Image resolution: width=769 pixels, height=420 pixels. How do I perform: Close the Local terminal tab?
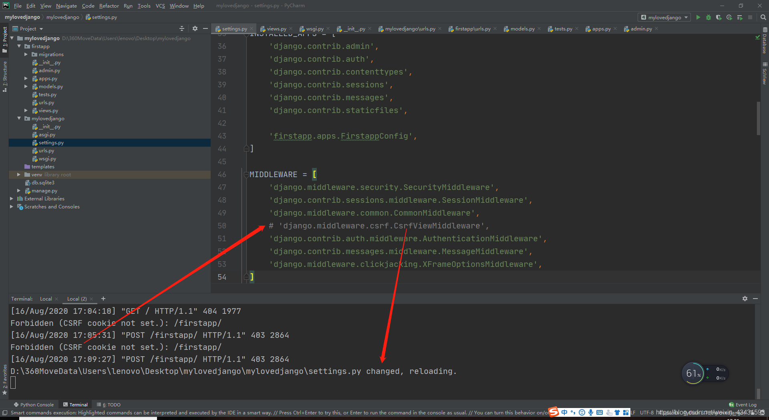tap(56, 299)
